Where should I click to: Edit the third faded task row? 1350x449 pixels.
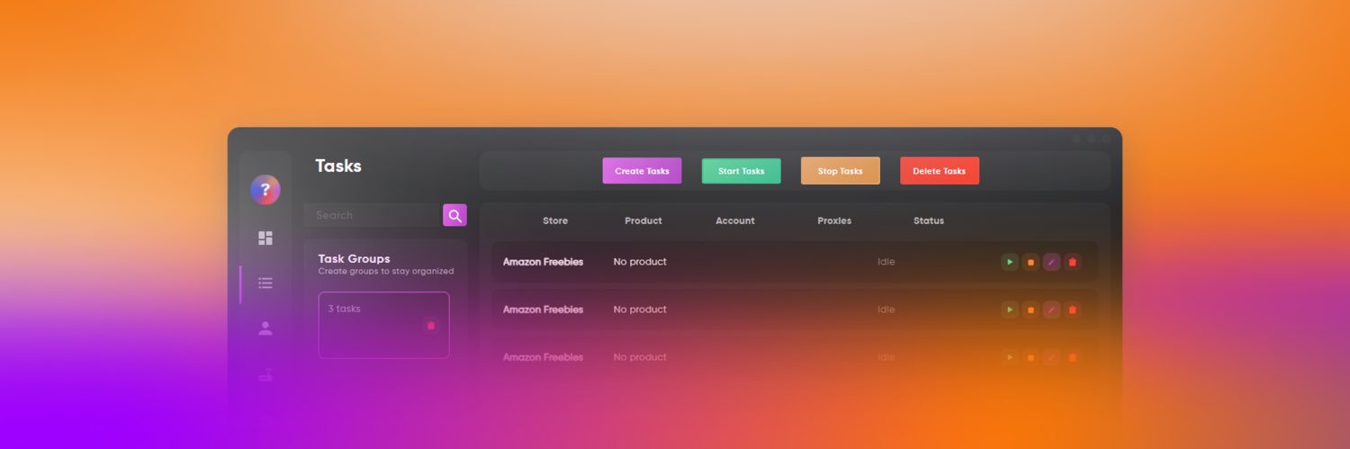(x=1051, y=357)
